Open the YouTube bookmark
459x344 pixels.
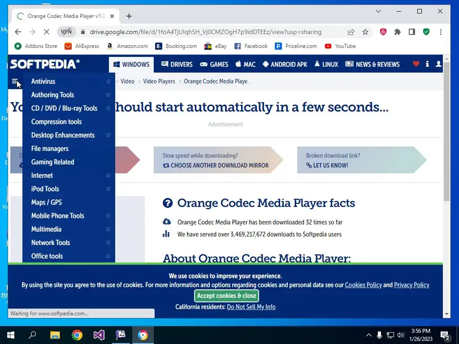tap(340, 46)
